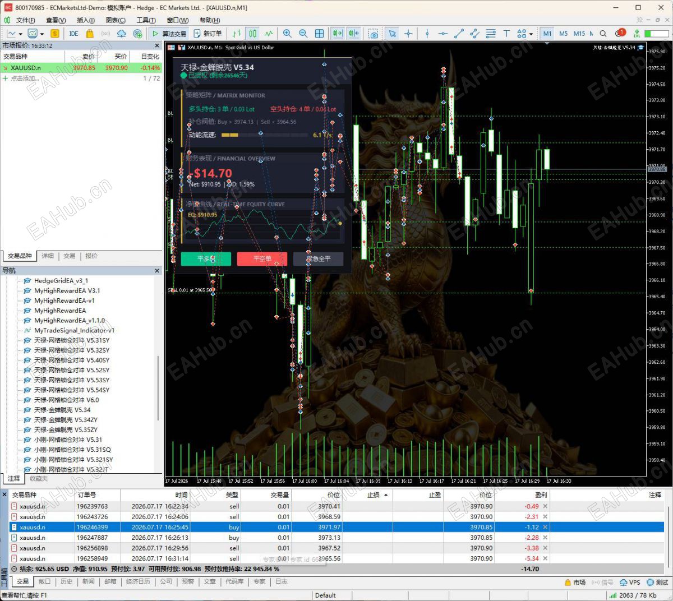Close the buy order 196247887 with its X
This screenshot has width=673, height=601.
(545, 538)
